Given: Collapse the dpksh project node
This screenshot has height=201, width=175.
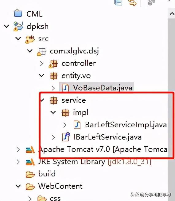Looking at the screenshot, I should click(x=6, y=26).
